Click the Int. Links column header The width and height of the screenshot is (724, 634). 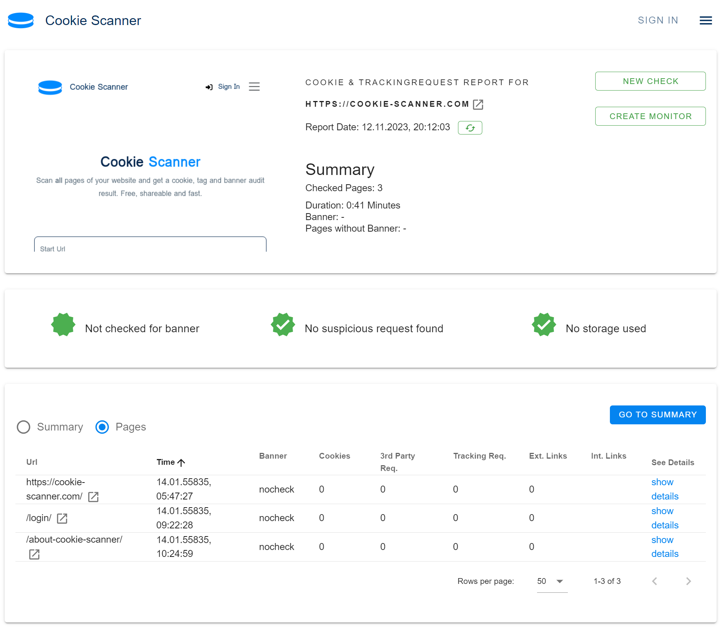click(x=608, y=456)
